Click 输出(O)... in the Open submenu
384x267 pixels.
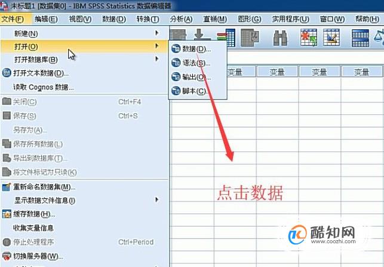coord(198,77)
